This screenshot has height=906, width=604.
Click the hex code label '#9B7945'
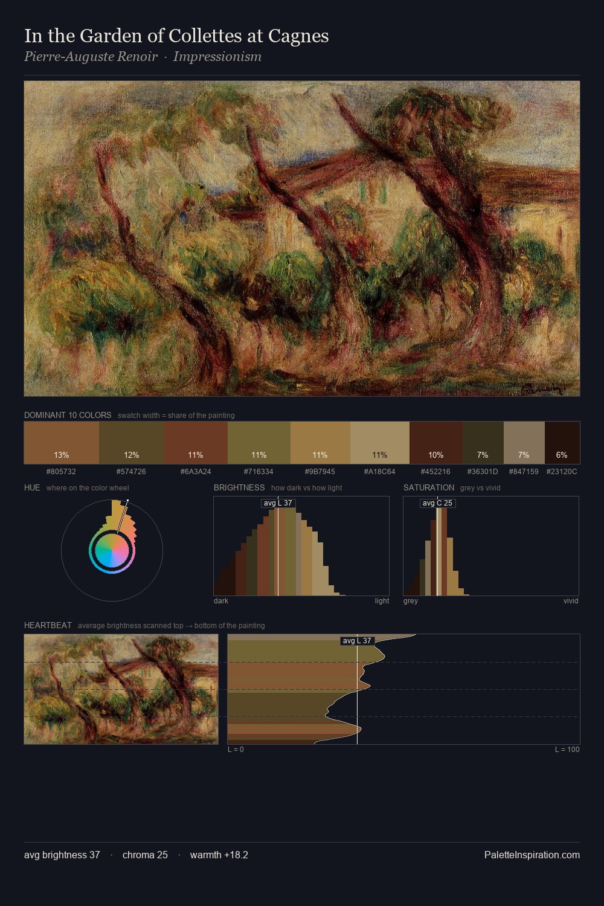pos(320,472)
